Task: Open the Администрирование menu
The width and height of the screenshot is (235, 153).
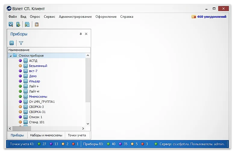Action: (75, 17)
